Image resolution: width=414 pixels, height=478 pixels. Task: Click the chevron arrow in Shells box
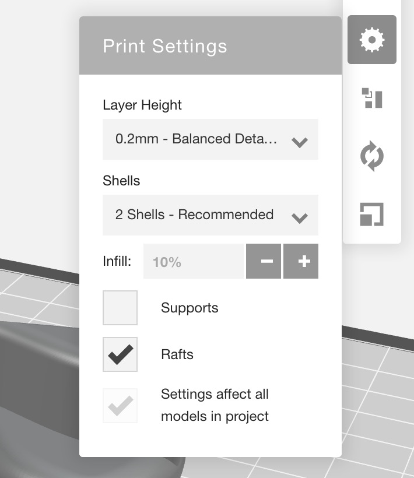[x=299, y=217]
